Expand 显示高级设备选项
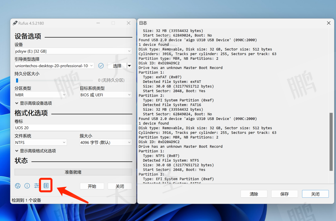 [33, 103]
